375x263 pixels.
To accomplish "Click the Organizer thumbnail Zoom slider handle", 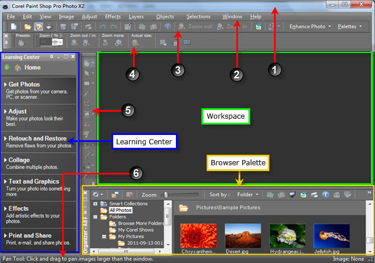I will click(166, 195).
